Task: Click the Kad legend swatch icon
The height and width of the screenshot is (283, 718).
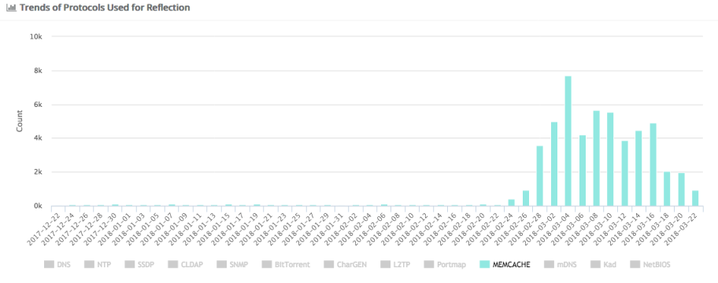Action: click(x=595, y=264)
